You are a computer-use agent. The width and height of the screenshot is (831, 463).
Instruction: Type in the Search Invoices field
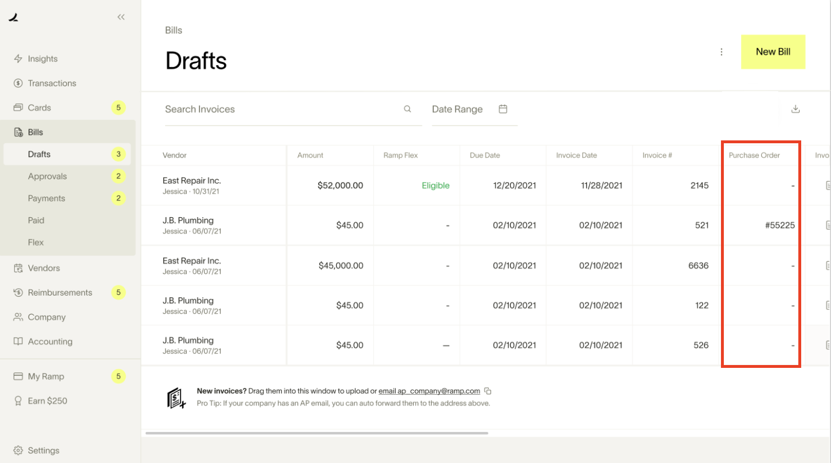pyautogui.click(x=281, y=109)
